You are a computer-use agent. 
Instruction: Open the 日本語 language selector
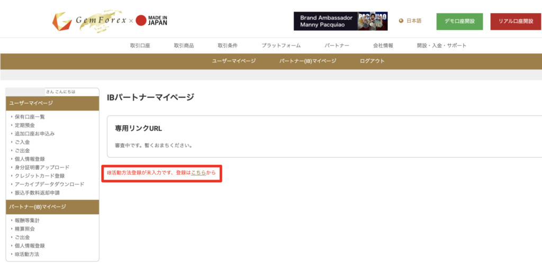[x=414, y=21]
